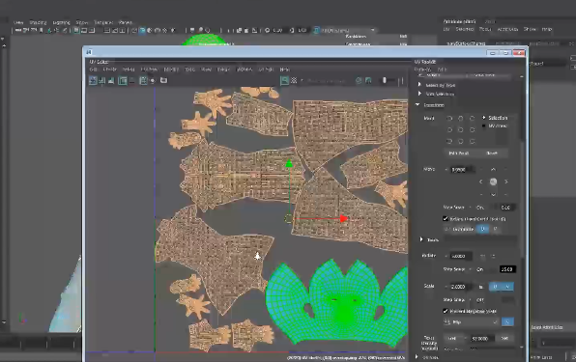
Task: Toggle the checker map icon in UV Editor toolbar
Action: point(294,80)
